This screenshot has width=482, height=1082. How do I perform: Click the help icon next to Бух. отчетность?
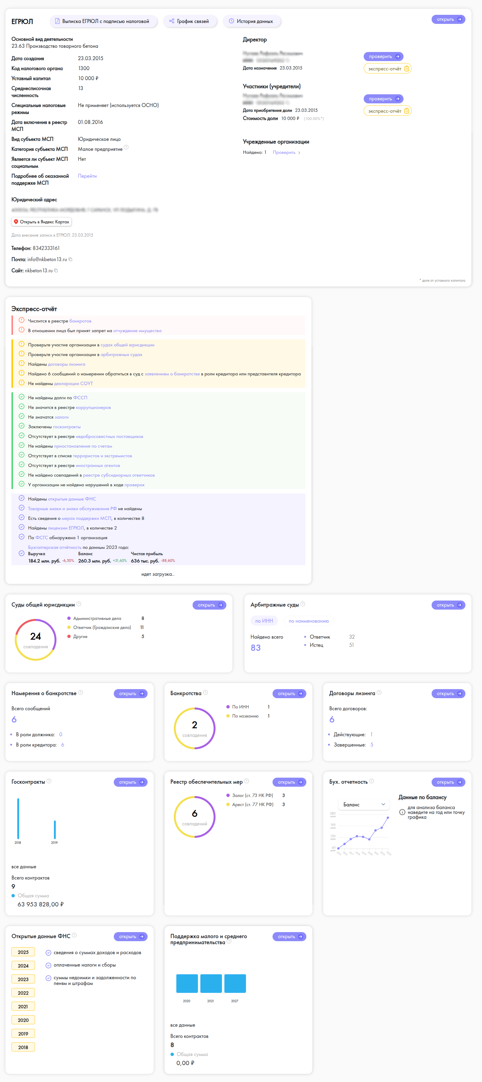click(372, 781)
